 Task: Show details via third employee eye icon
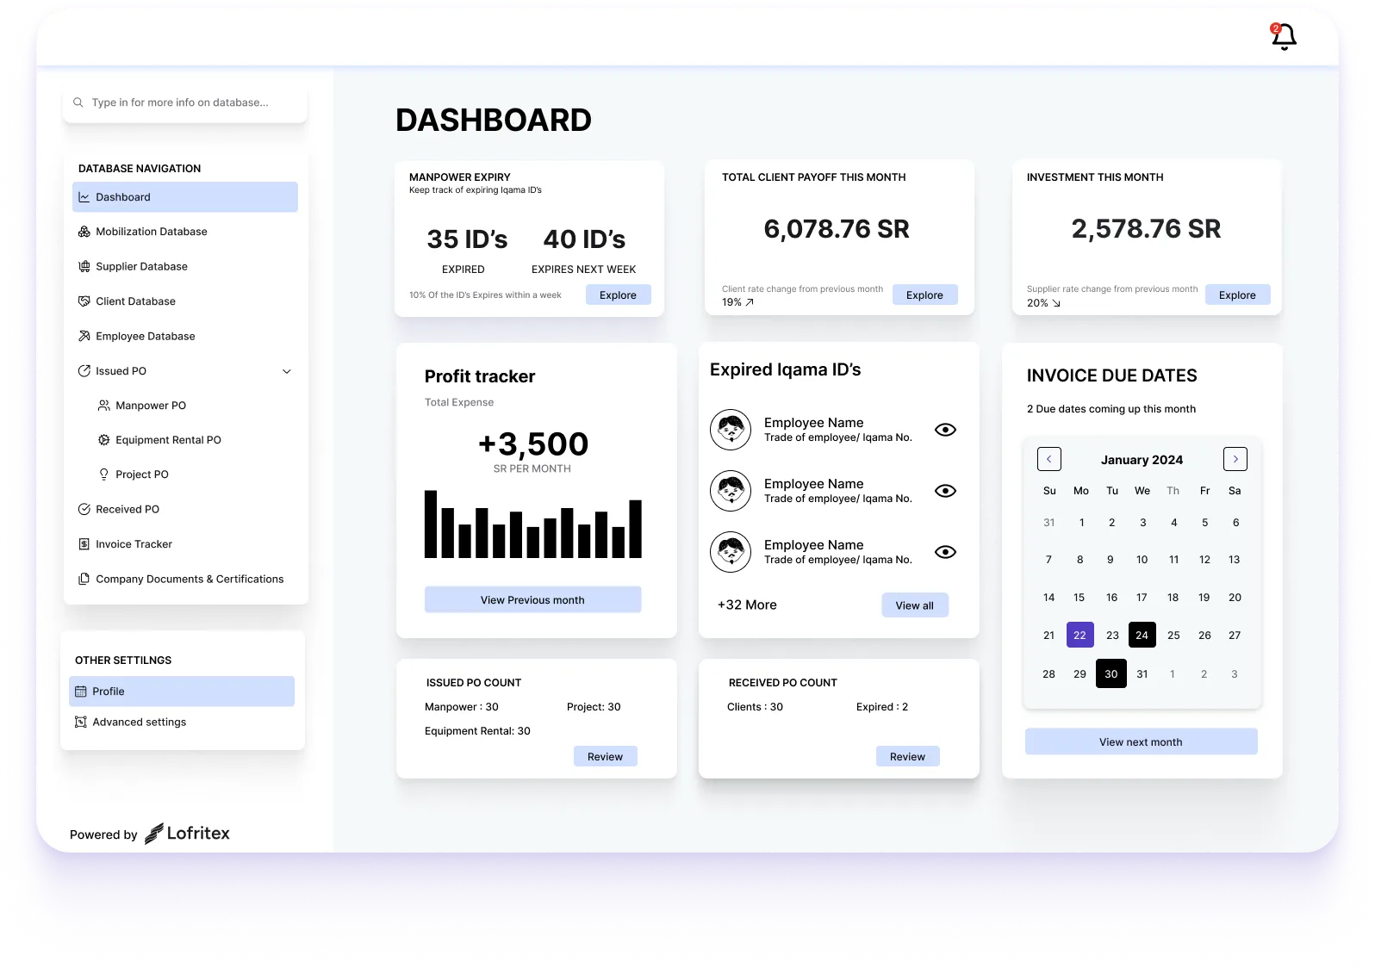click(945, 552)
